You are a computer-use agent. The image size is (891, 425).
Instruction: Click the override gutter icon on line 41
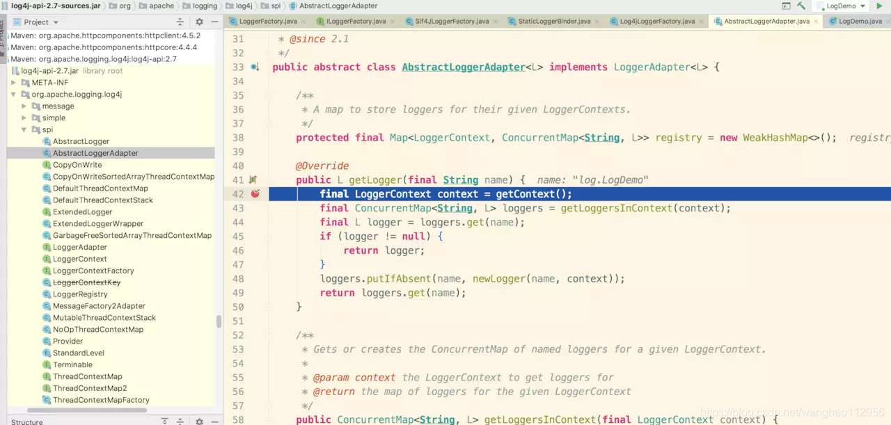(253, 179)
